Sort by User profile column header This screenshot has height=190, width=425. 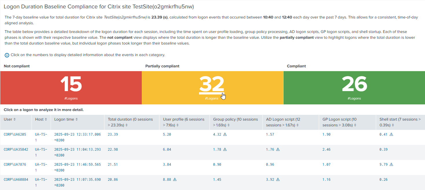[x=177, y=125]
